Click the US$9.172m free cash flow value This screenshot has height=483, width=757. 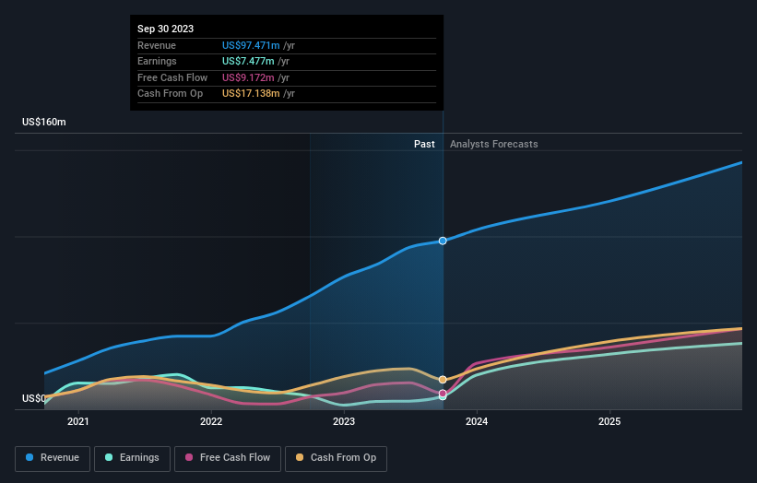pos(248,77)
